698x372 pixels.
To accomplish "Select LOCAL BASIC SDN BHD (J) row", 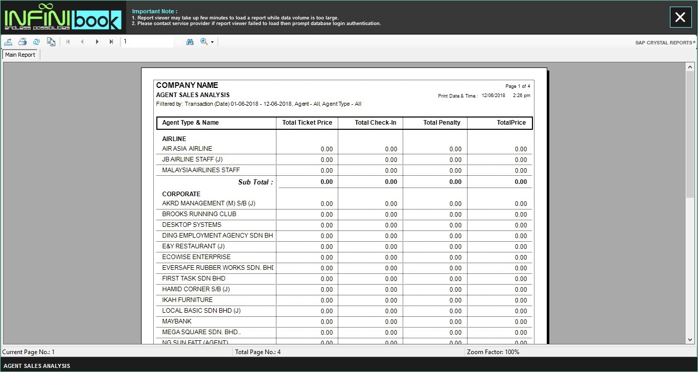I will (344, 311).
